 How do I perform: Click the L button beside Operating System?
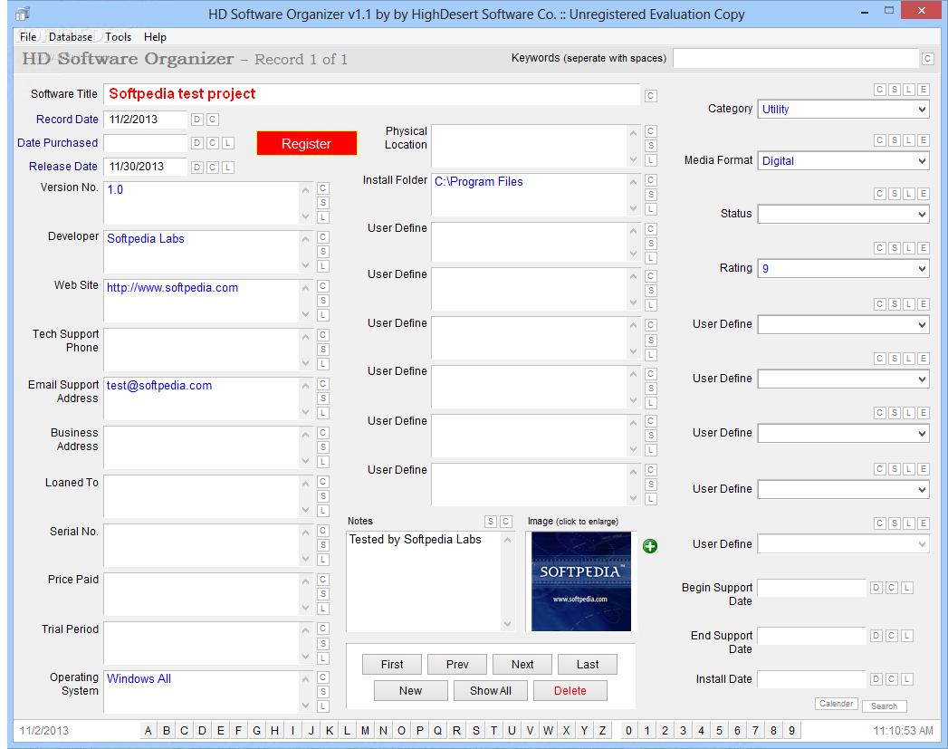coord(323,706)
